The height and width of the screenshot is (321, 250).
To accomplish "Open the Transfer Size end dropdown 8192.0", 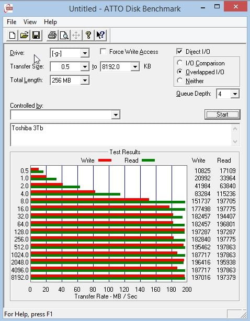I will pyautogui.click(x=135, y=67).
